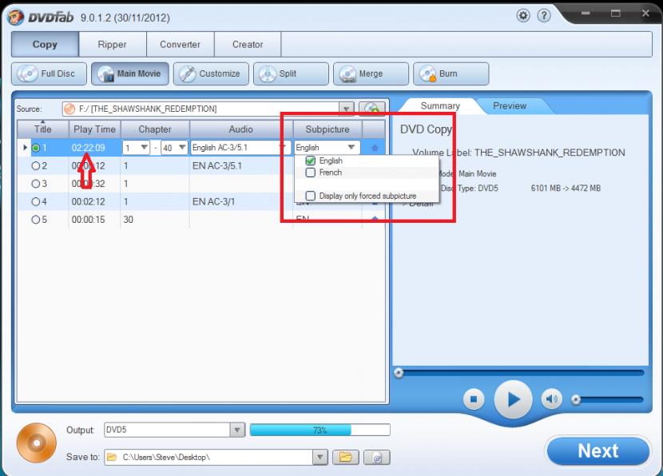Click the DVDFab mascot logo
The height and width of the screenshot is (476, 663).
pos(16,18)
